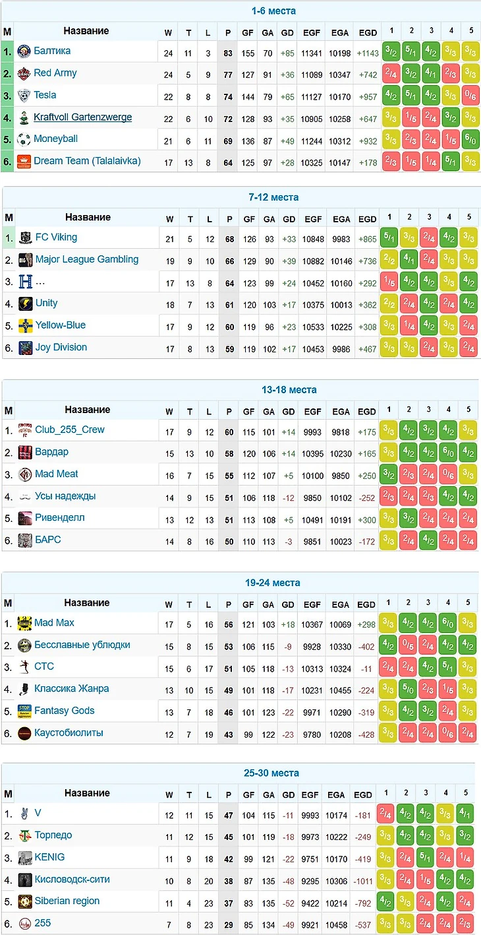Click the Торпедо team logo icon
481x935 pixels.
click(24, 835)
